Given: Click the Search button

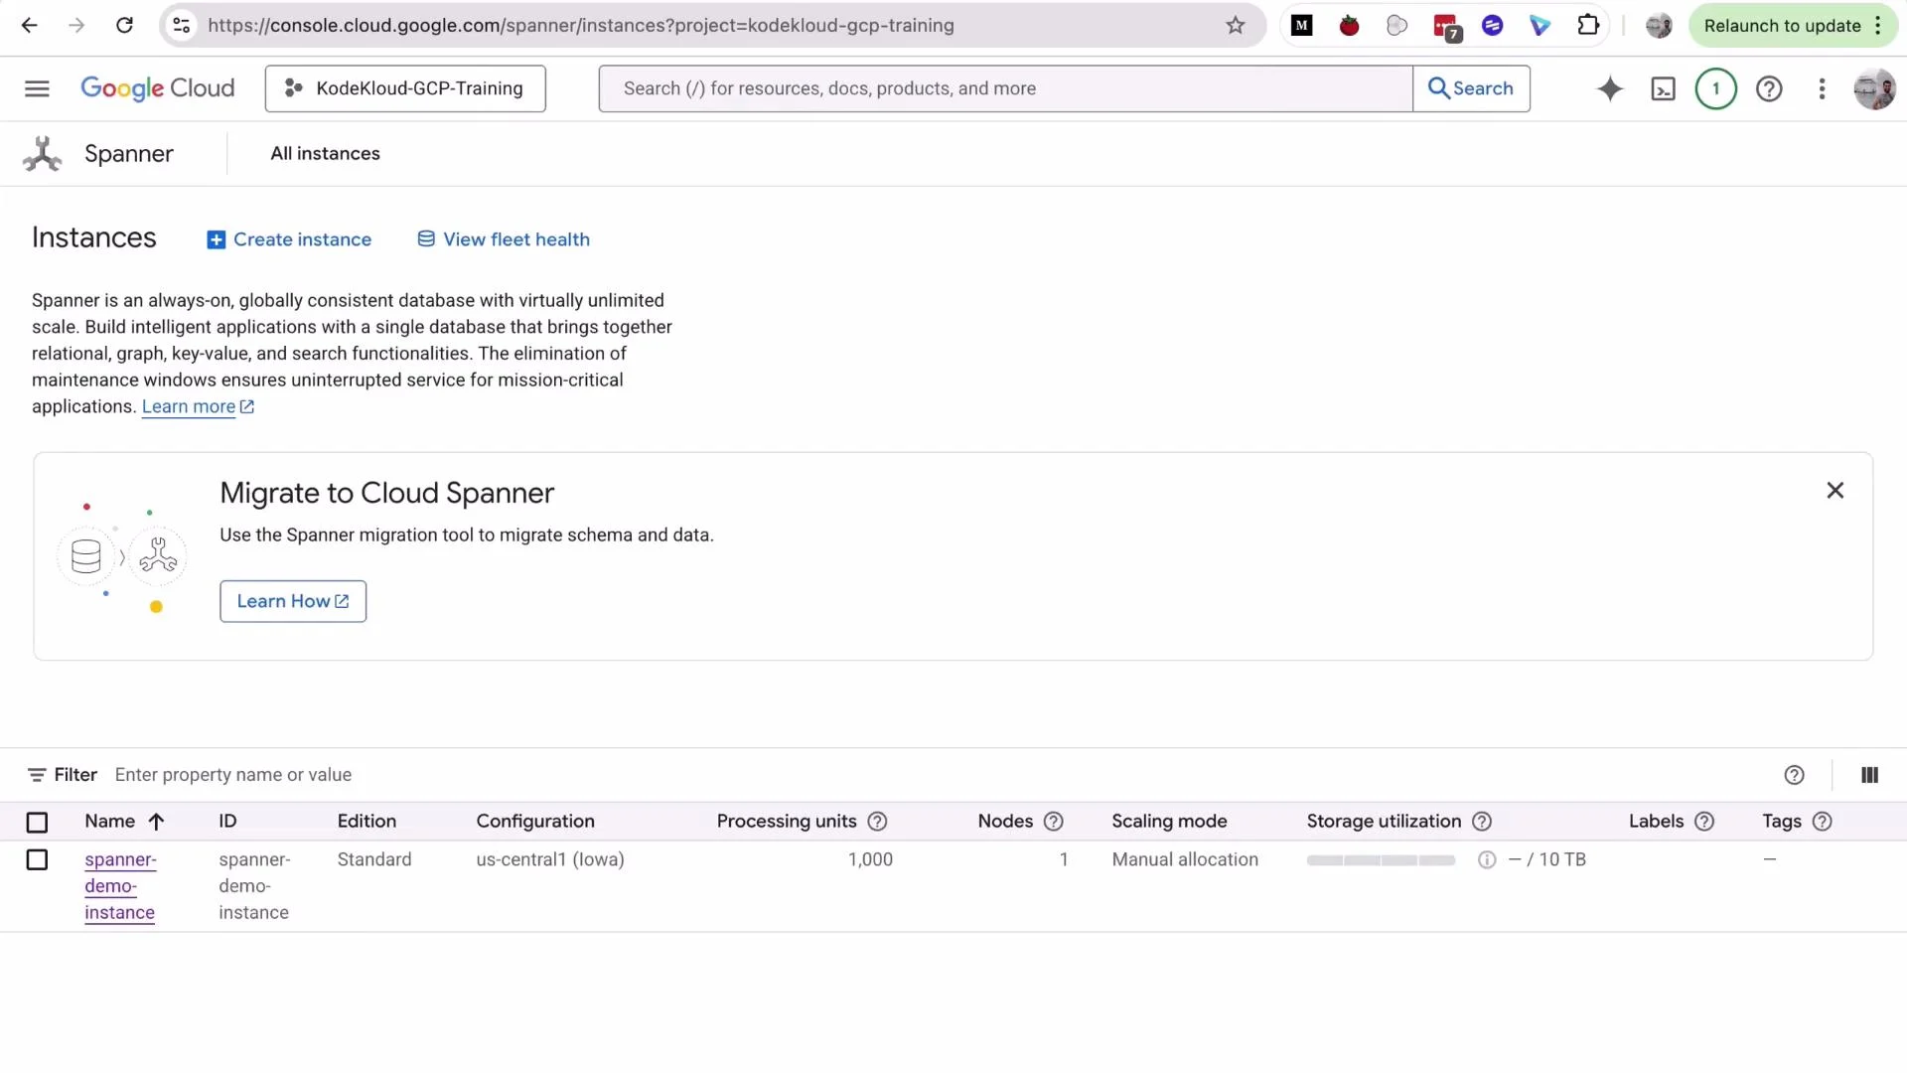Looking at the screenshot, I should pyautogui.click(x=1471, y=88).
